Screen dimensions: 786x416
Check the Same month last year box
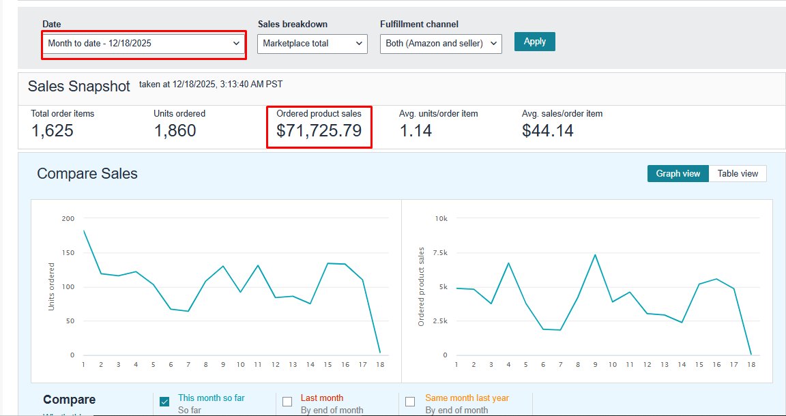[x=410, y=402]
